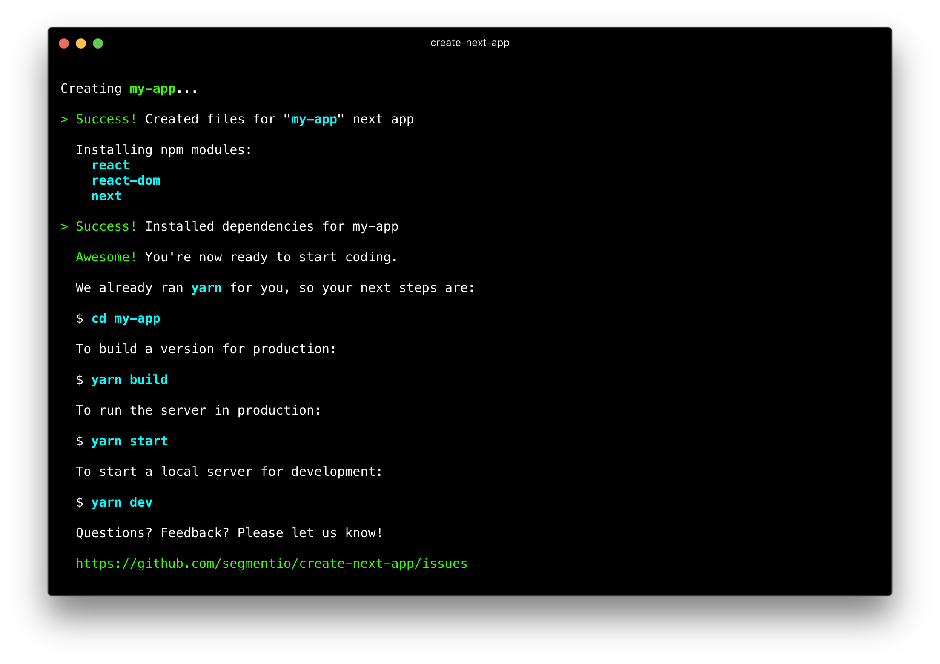
Task: Click the cyan 'yarn' word in sentence
Action: (206, 288)
